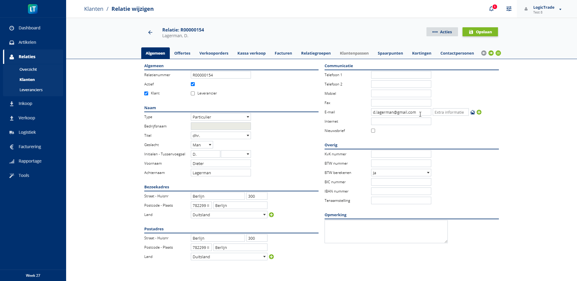Switch to the Facturen tab
The width and height of the screenshot is (577, 281).
point(283,53)
